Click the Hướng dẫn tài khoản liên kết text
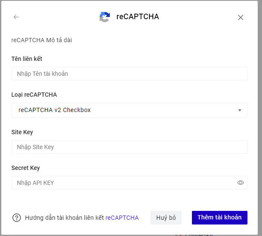Screen dimensions: 262x236 (x=65, y=218)
